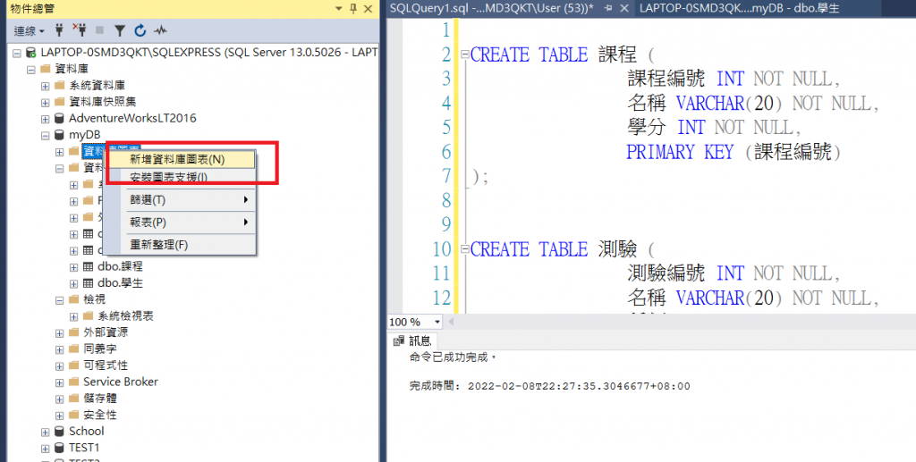Select TEST1 database in the tree
916x462 pixels.
[x=84, y=448]
